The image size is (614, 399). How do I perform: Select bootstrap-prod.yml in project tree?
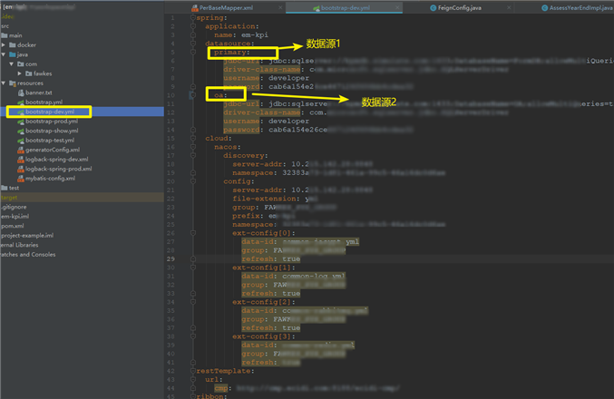pos(52,122)
